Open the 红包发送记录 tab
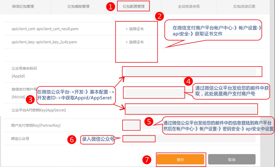This screenshot has height=167, width=275. click(244, 6)
